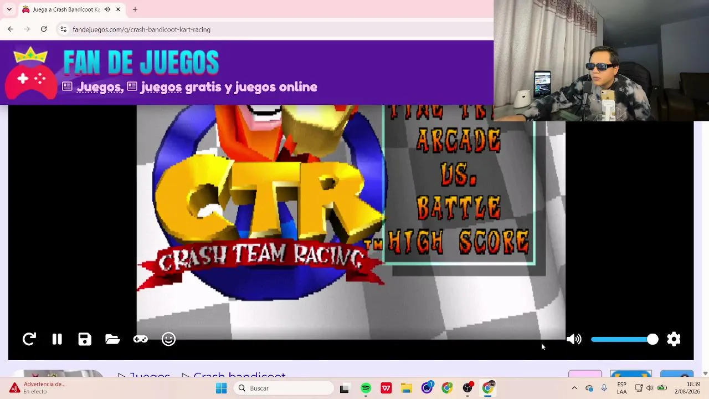This screenshot has height=399, width=709.
Task: Open File Explorer from the taskbar
Action: 407,388
